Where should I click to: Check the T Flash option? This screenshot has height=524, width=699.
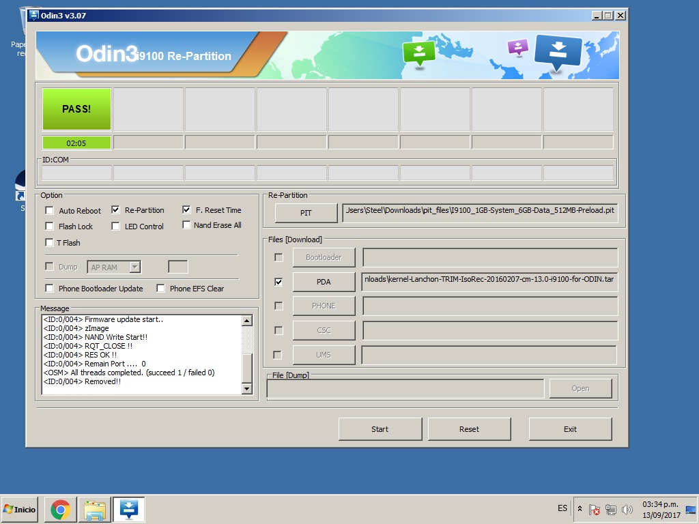(49, 242)
